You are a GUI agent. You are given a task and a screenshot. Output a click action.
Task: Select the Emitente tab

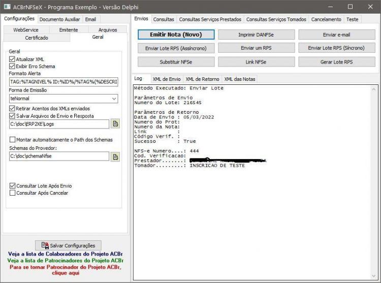tap(69, 30)
